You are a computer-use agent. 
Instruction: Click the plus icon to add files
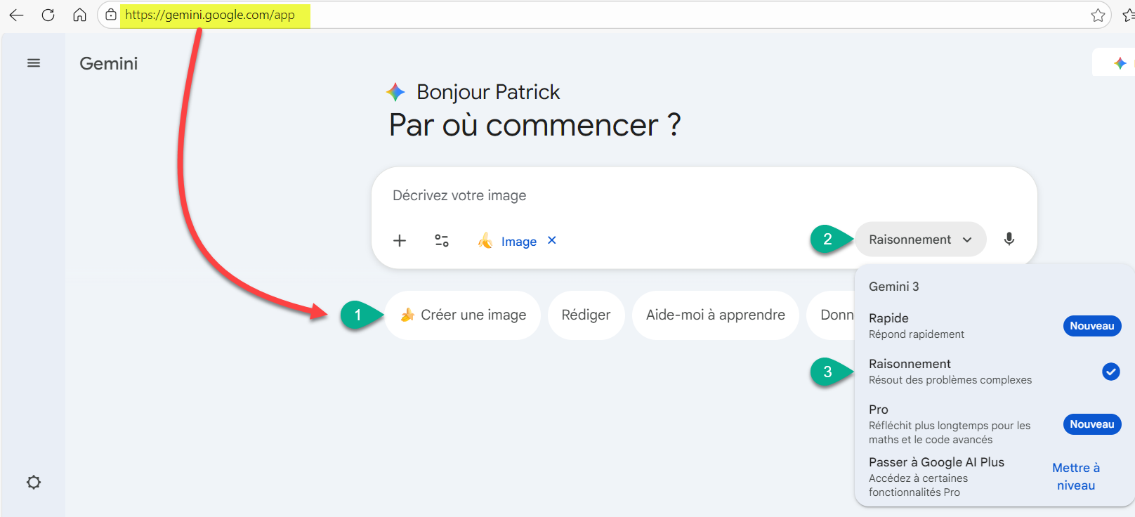[x=400, y=241]
